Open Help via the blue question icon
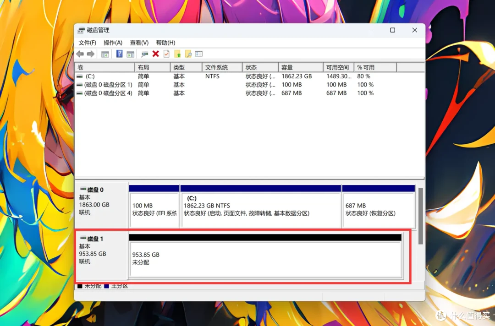The image size is (495, 326). click(119, 54)
